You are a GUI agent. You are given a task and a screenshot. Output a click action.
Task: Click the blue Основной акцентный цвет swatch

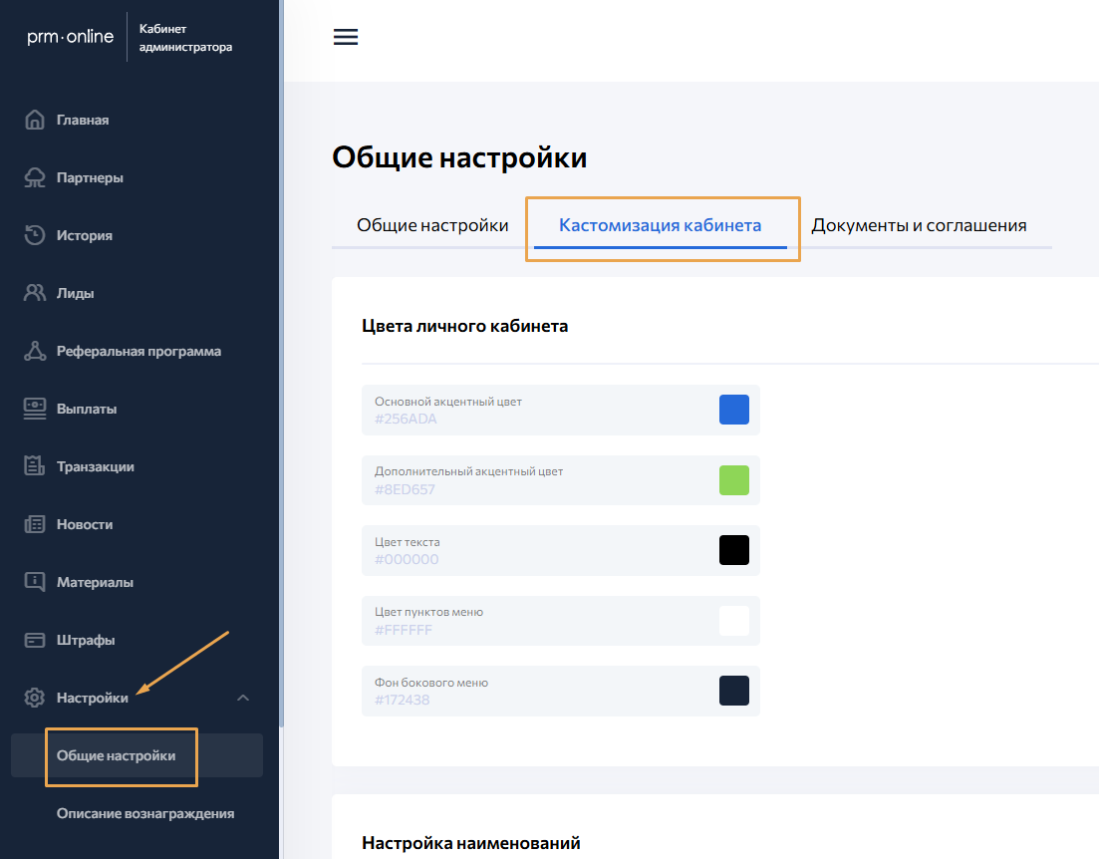pyautogui.click(x=733, y=410)
